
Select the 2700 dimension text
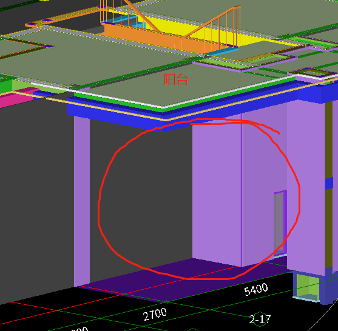pyautogui.click(x=155, y=314)
